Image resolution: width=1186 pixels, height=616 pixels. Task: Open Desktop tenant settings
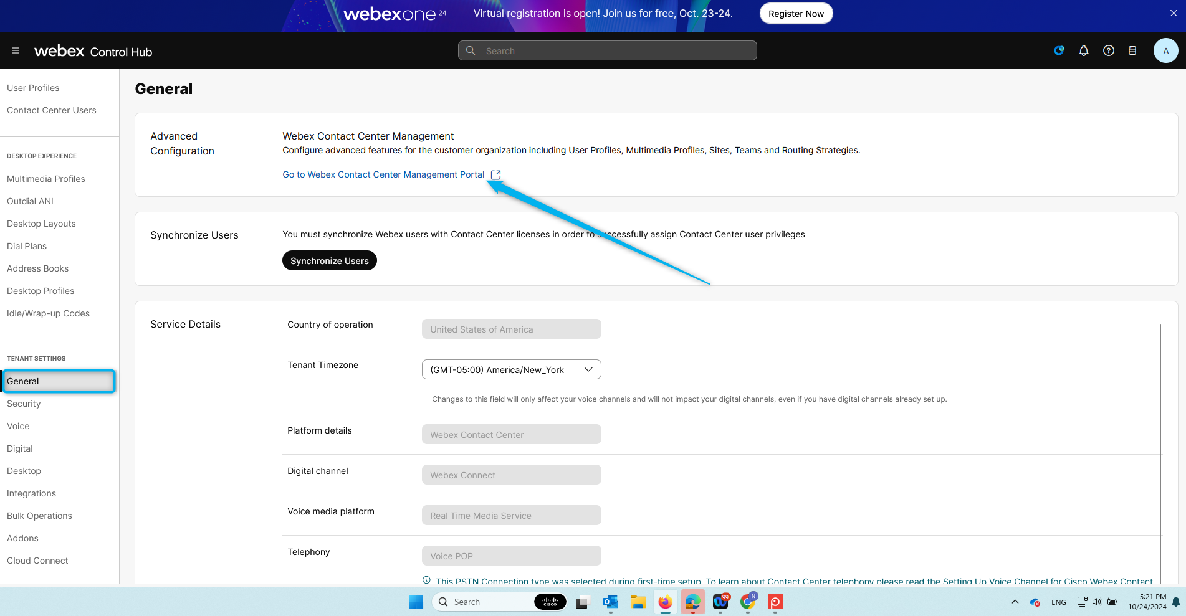pyautogui.click(x=24, y=471)
